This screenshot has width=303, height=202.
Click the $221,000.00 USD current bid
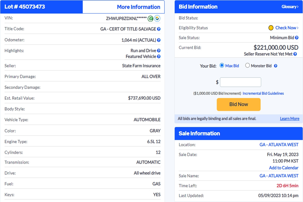tap(276, 47)
